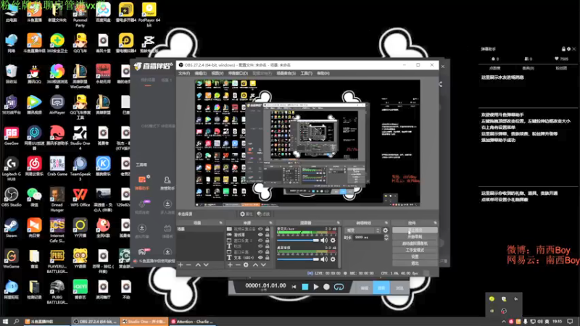Toggle lock icon in 弹幕助手 panel header
Image resolution: width=580 pixels, height=326 pixels.
(x=563, y=49)
